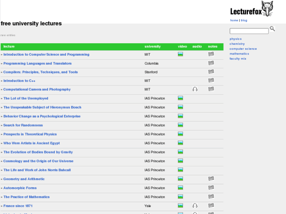Watch video for Behavior Change lecture
Screen dimensions: 286x214
(180, 116)
